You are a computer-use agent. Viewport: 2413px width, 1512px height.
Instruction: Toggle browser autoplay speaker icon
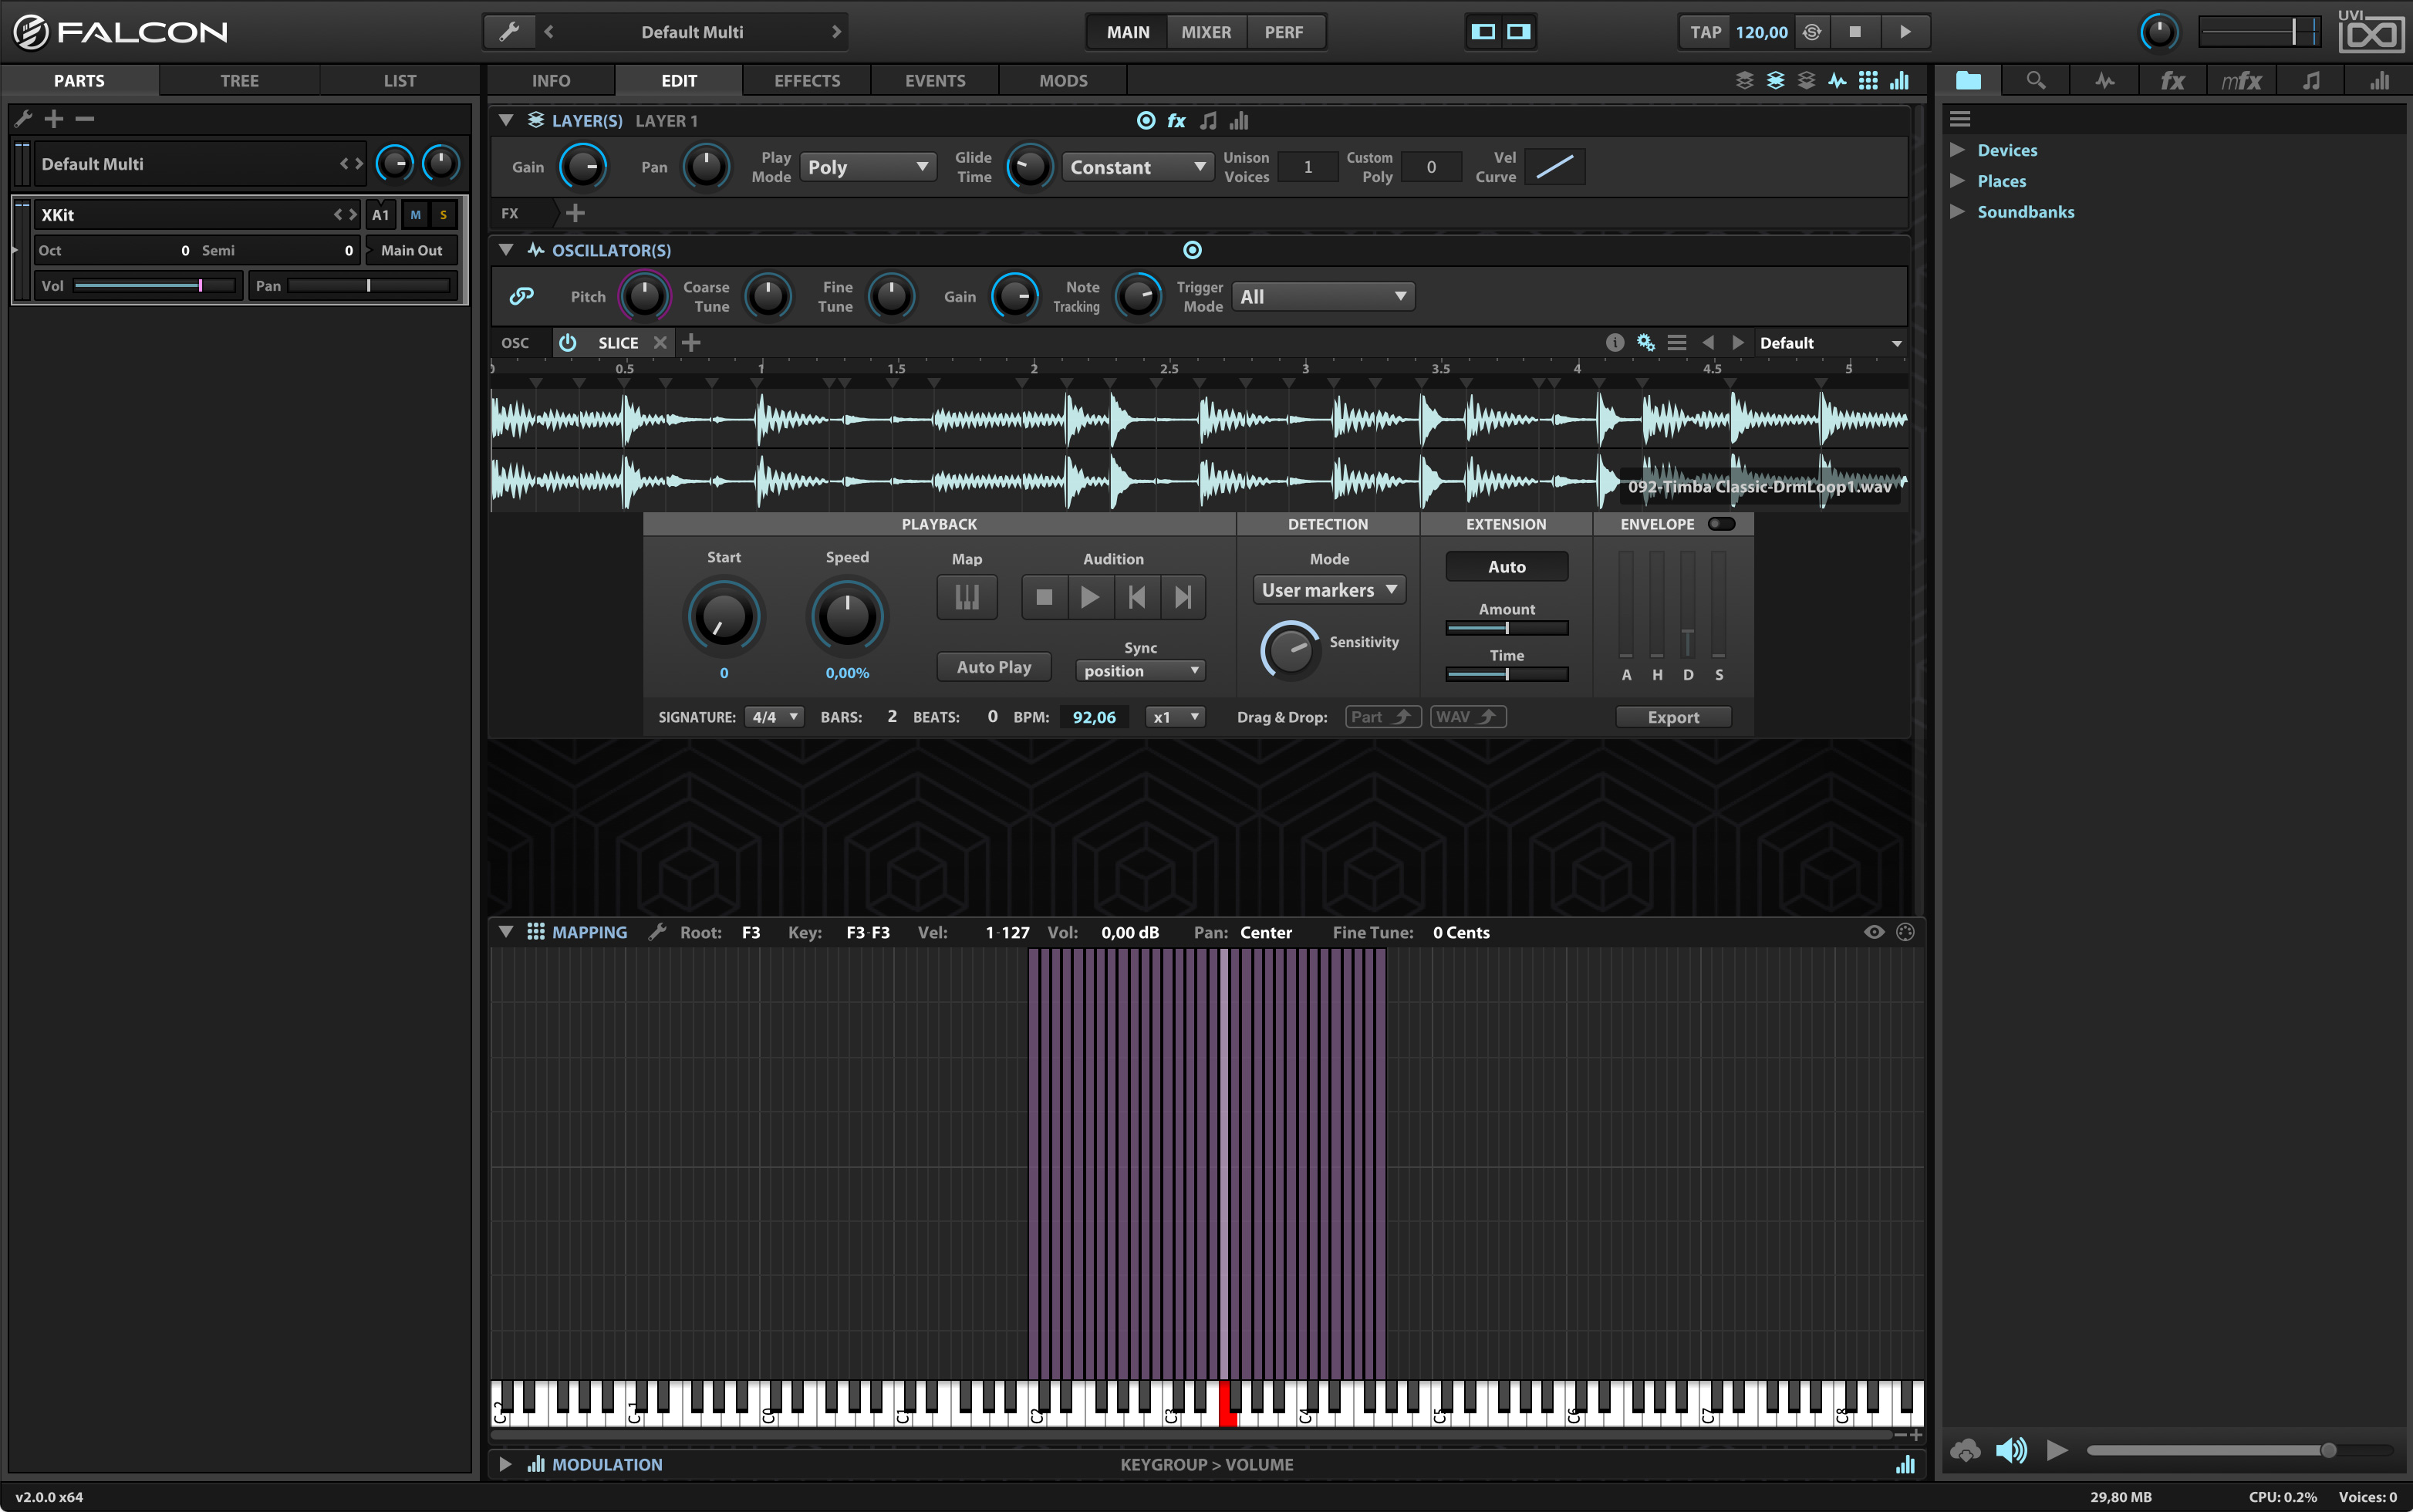2011,1450
